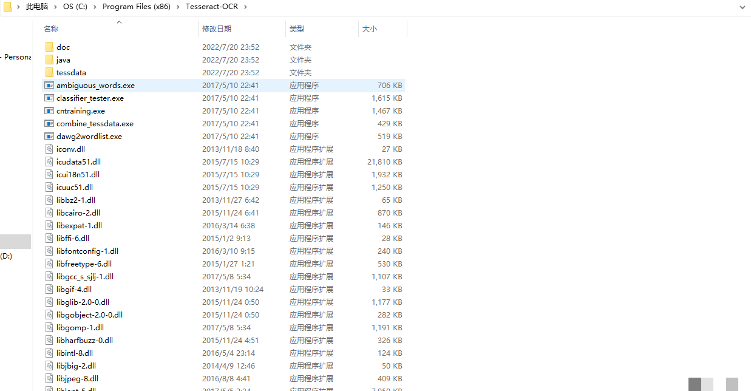Viewport: 751px width, 391px height.
Task: Go to Program Files (x86) breadcrumb
Action: pyautogui.click(x=137, y=7)
